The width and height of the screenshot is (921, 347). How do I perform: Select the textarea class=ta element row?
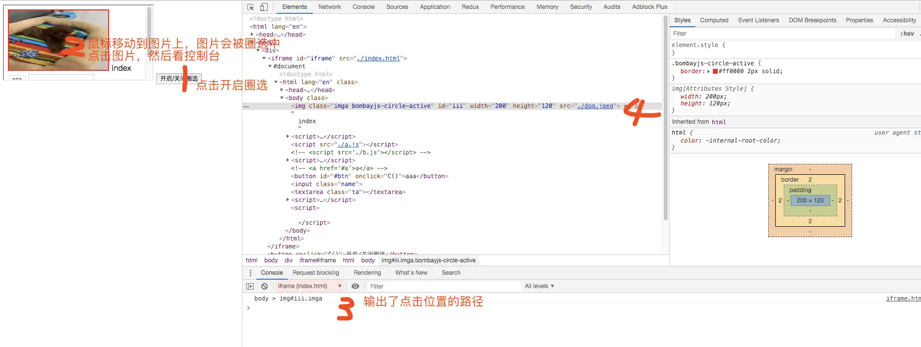pyautogui.click(x=348, y=192)
